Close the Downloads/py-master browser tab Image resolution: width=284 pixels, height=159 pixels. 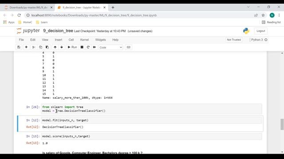51,8
